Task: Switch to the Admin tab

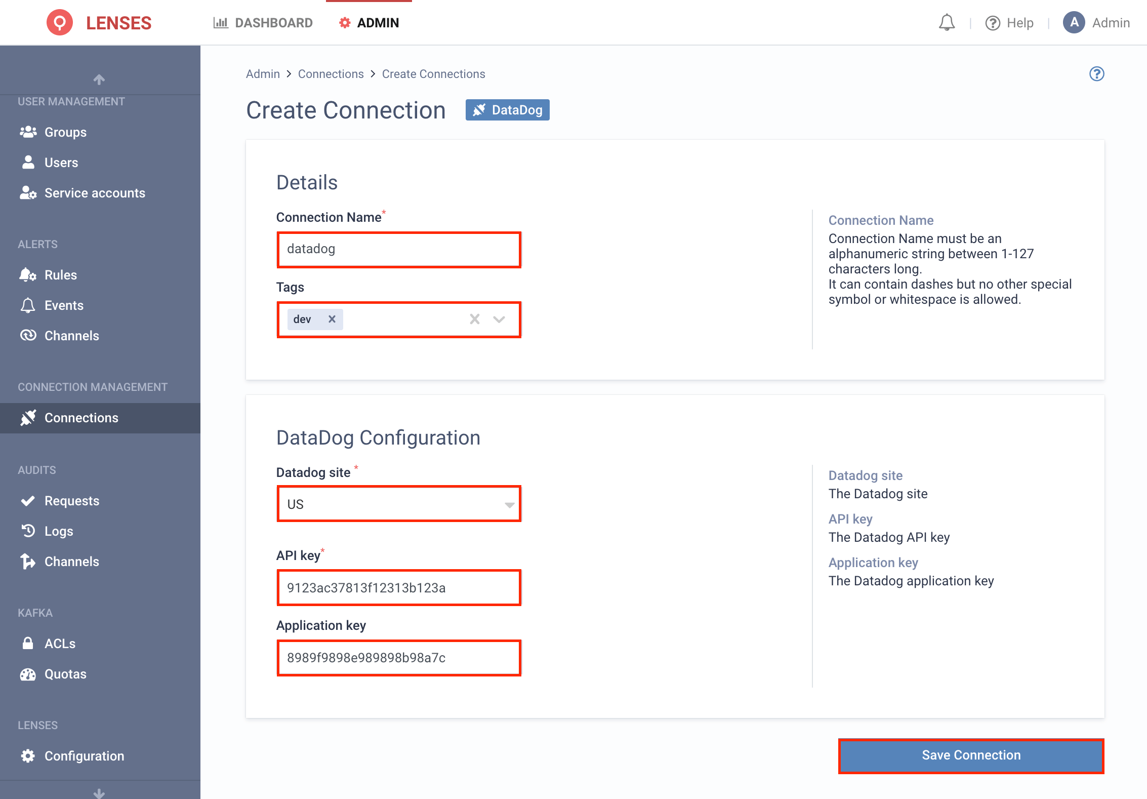Action: (x=368, y=23)
